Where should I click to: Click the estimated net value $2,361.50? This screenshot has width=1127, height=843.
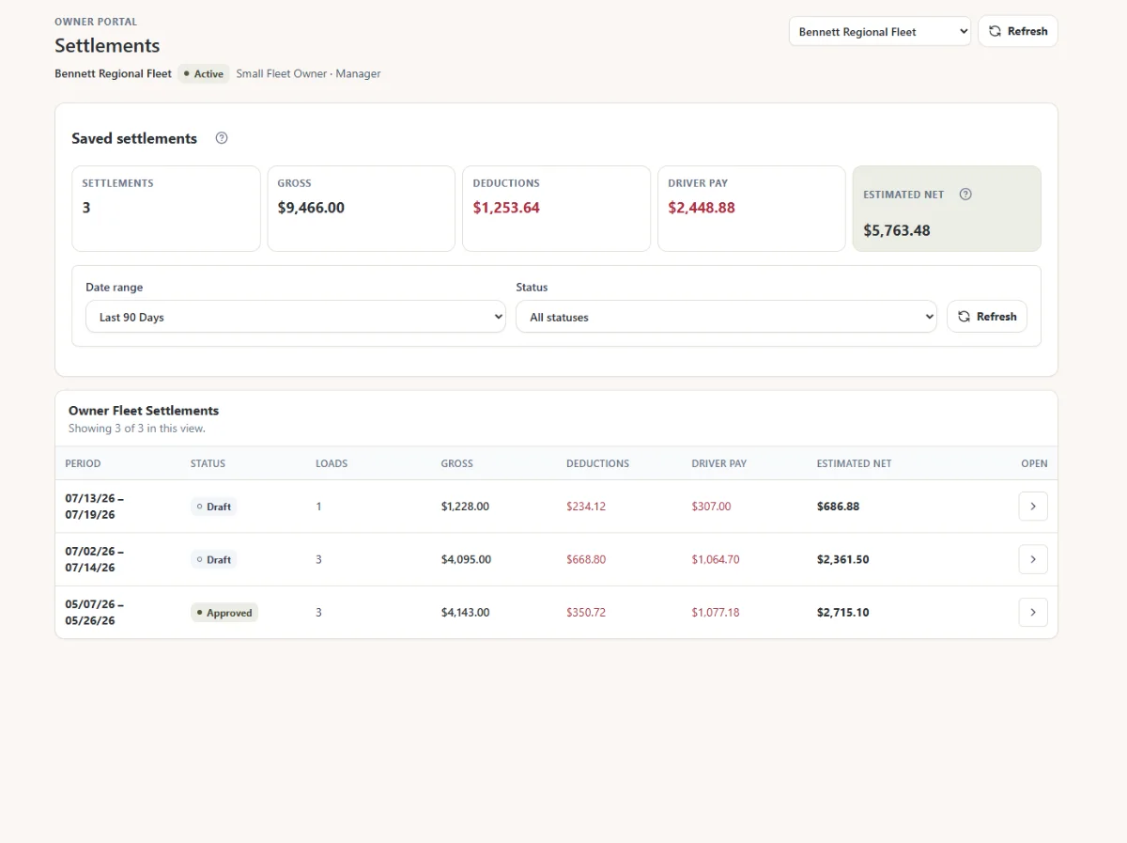pos(842,559)
